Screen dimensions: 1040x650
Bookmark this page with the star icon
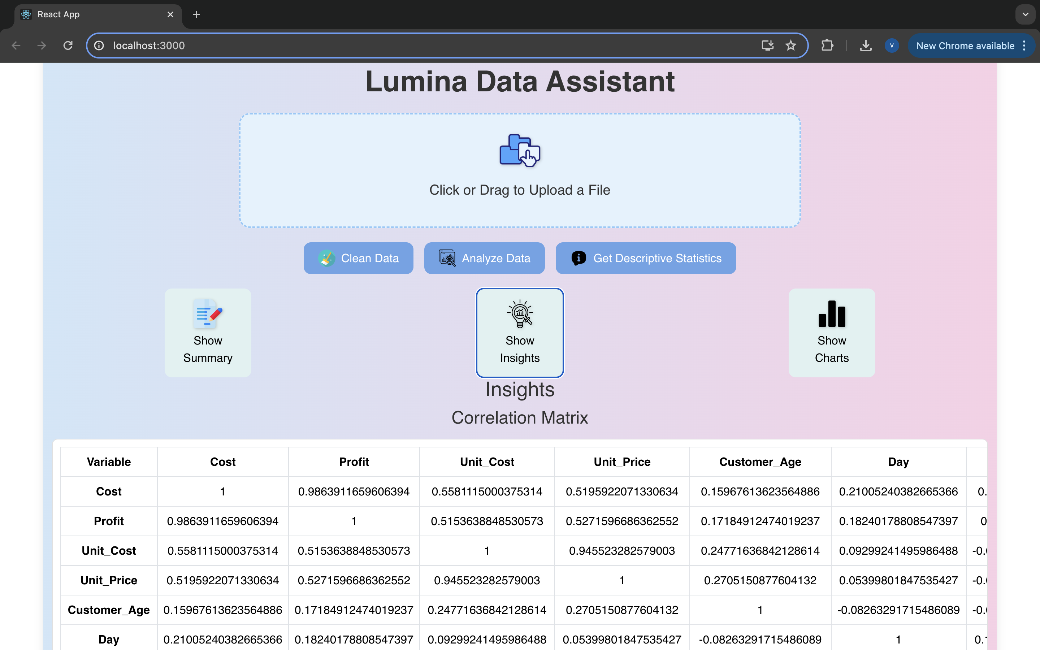click(x=790, y=45)
